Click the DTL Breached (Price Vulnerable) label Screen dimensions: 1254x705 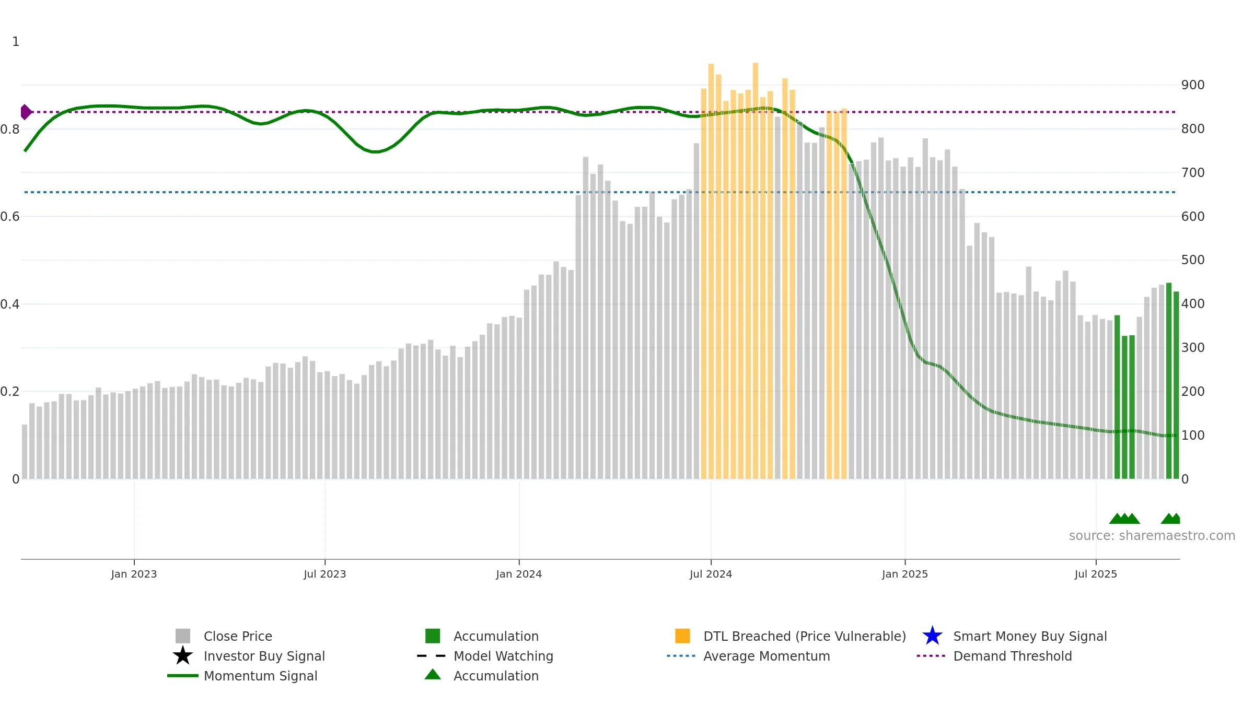pos(805,636)
